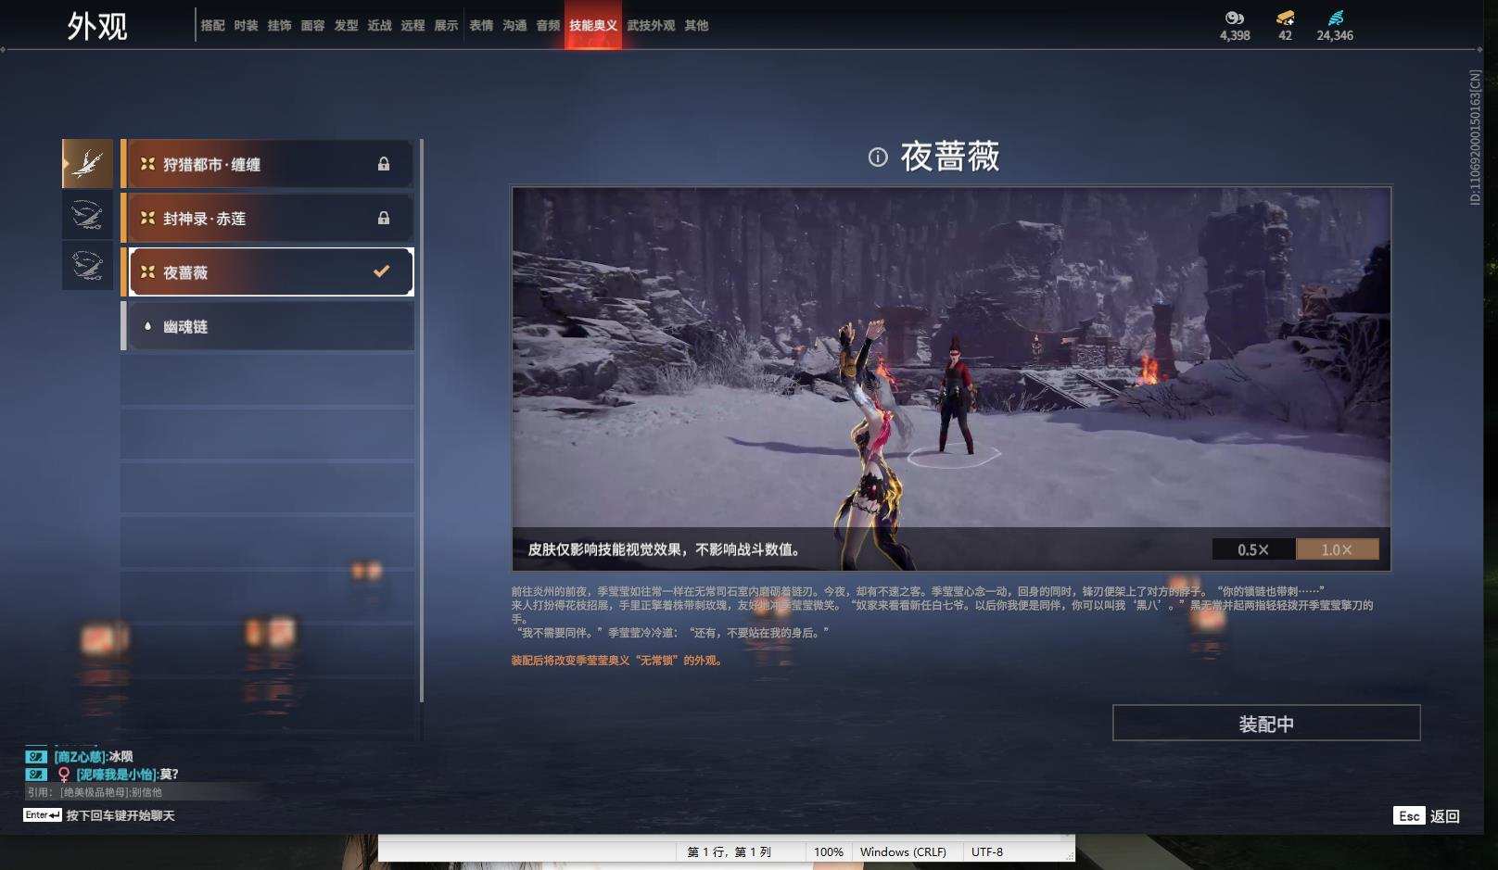Click the lock icon on 狩猎都市·缠缠
Image resolution: width=1498 pixels, height=870 pixels.
(x=383, y=164)
